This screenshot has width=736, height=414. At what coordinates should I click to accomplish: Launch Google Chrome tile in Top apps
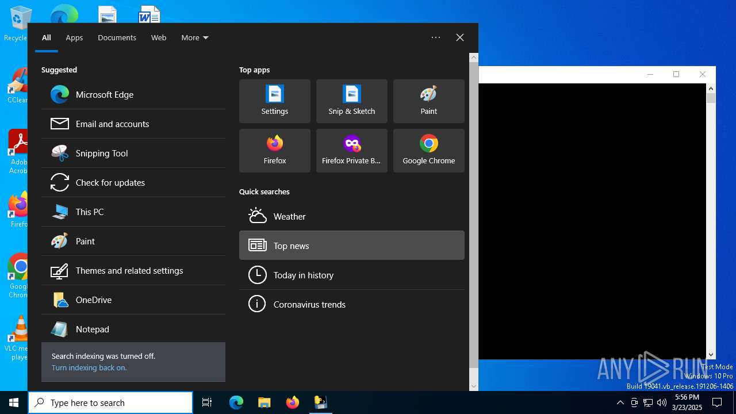(x=429, y=151)
